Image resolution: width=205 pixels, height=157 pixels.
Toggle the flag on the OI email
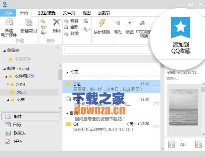(x=156, y=127)
